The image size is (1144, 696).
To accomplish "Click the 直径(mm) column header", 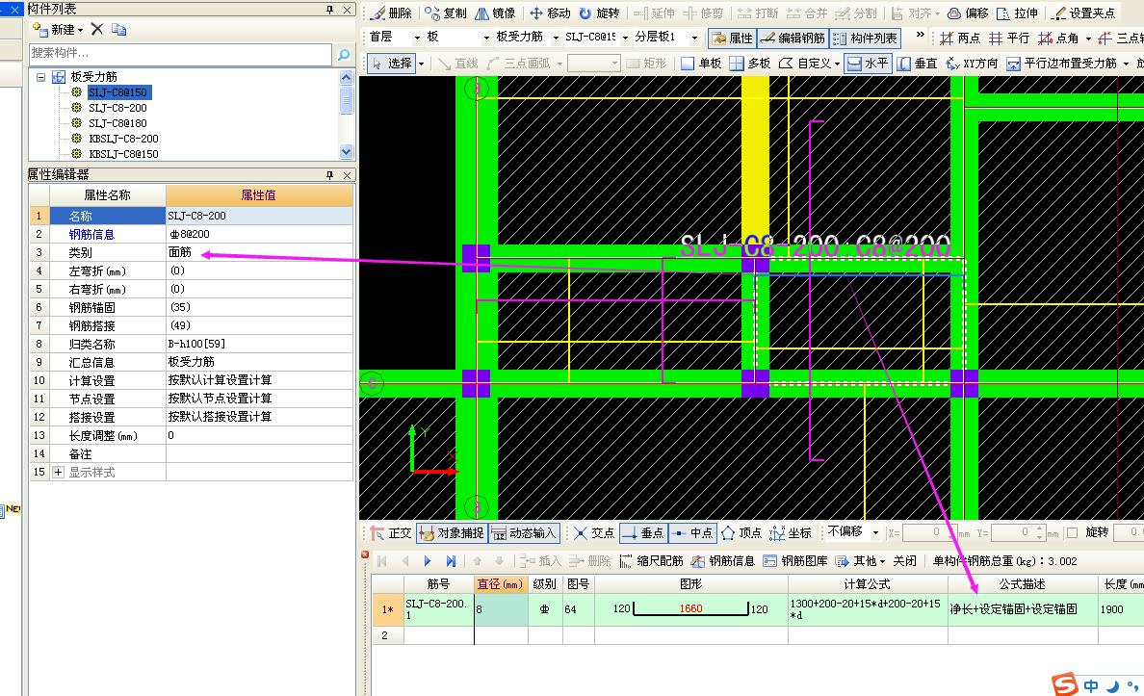I will click(501, 584).
